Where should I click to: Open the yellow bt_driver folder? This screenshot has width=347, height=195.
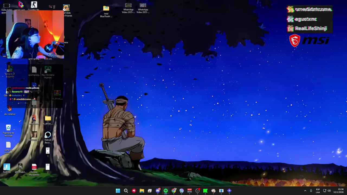[x=48, y=120]
